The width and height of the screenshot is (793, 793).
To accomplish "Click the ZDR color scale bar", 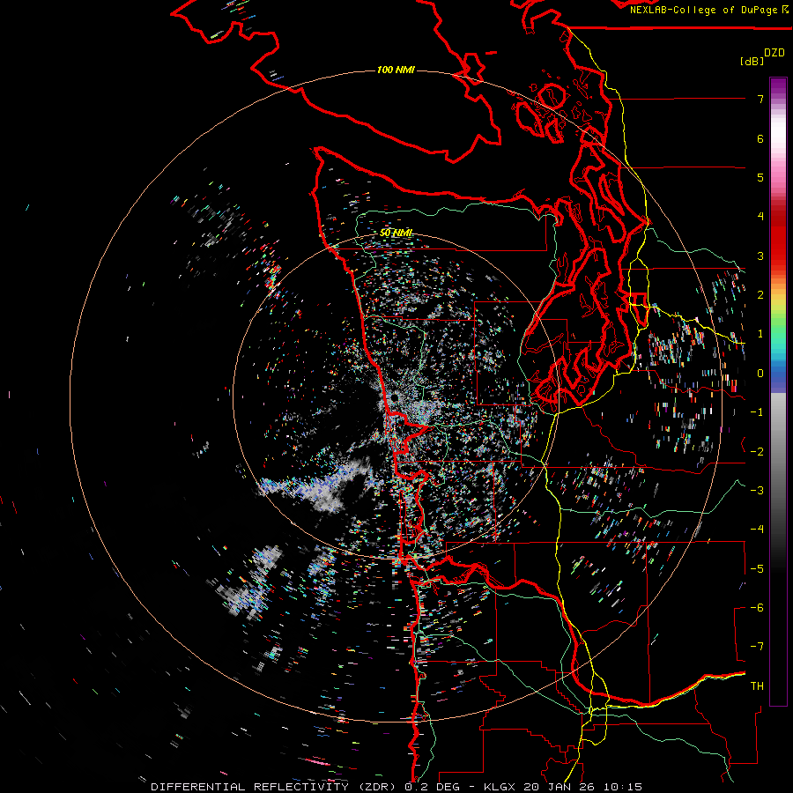I will click(x=778, y=391).
